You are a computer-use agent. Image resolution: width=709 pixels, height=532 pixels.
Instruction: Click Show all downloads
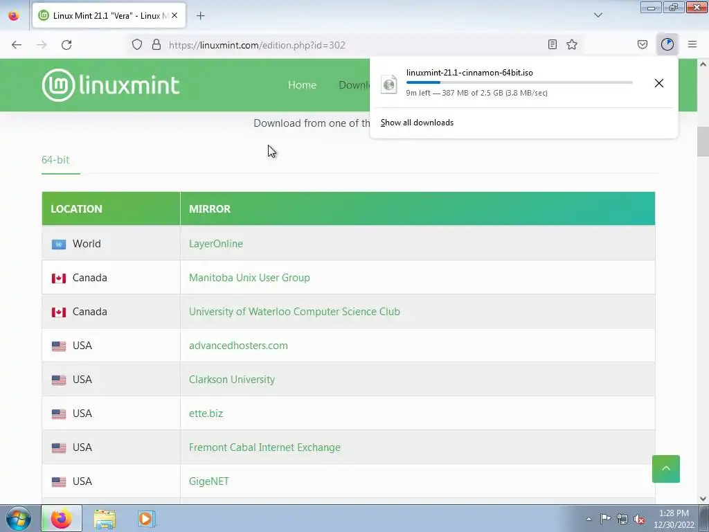[x=417, y=123]
